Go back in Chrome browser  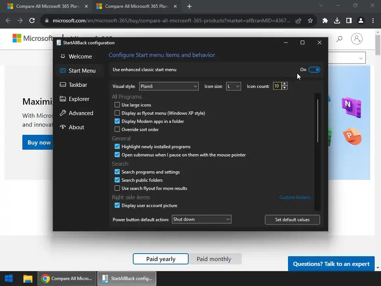8,21
